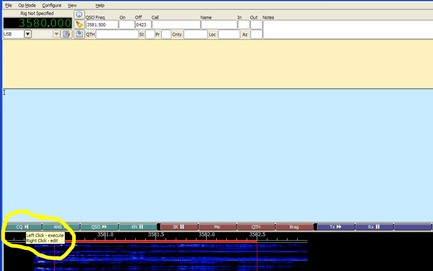Click the Pr province field
433x271 pixels.
166,34
